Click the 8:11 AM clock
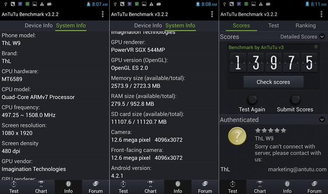The height and width of the screenshot is (194, 328). click(318, 4)
